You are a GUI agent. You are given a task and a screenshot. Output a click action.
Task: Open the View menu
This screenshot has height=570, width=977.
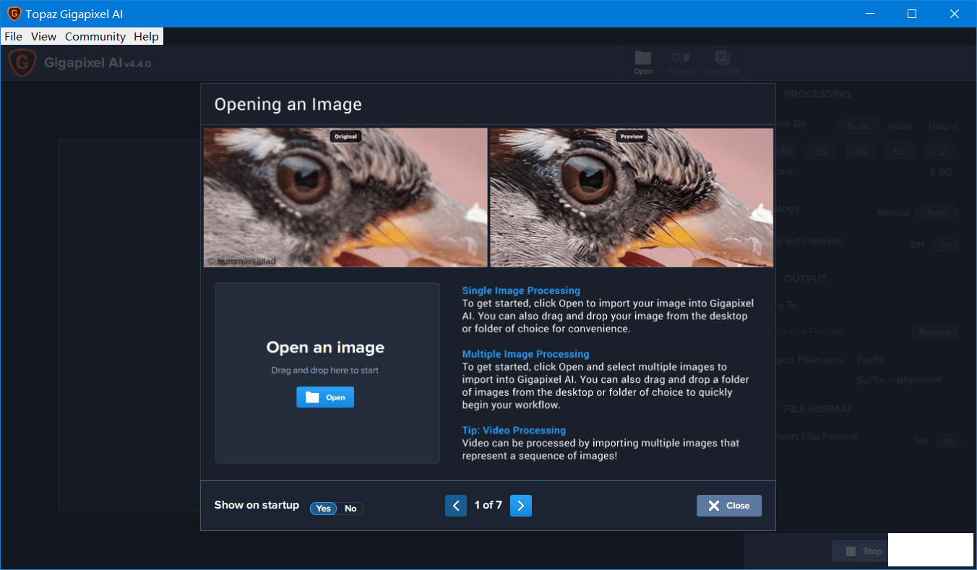pos(43,36)
